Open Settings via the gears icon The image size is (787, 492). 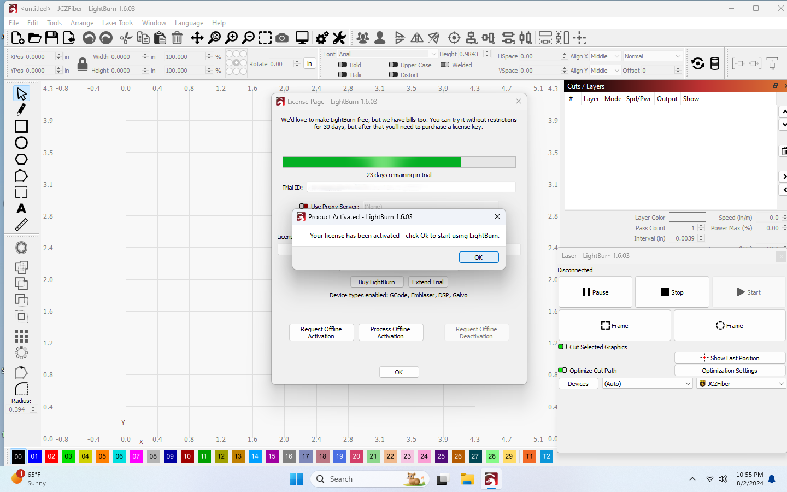point(322,38)
